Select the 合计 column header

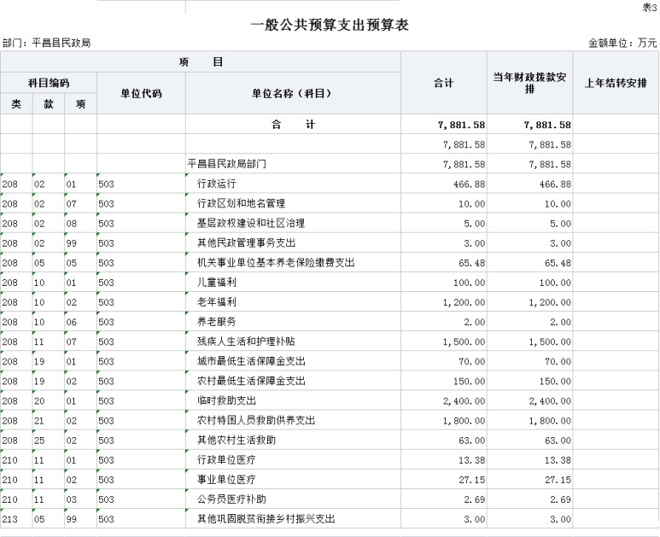pyautogui.click(x=443, y=83)
